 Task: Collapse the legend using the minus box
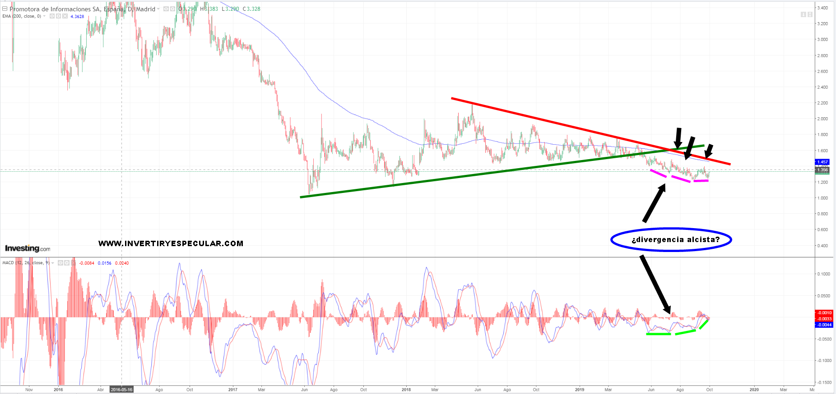click(x=5, y=9)
